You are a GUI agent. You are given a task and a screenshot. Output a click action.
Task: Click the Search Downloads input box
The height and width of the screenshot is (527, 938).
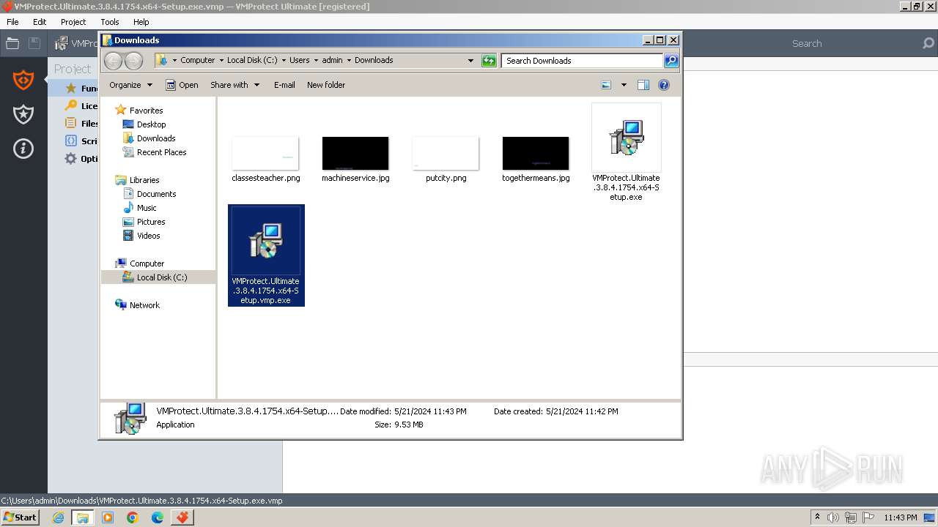pos(583,61)
